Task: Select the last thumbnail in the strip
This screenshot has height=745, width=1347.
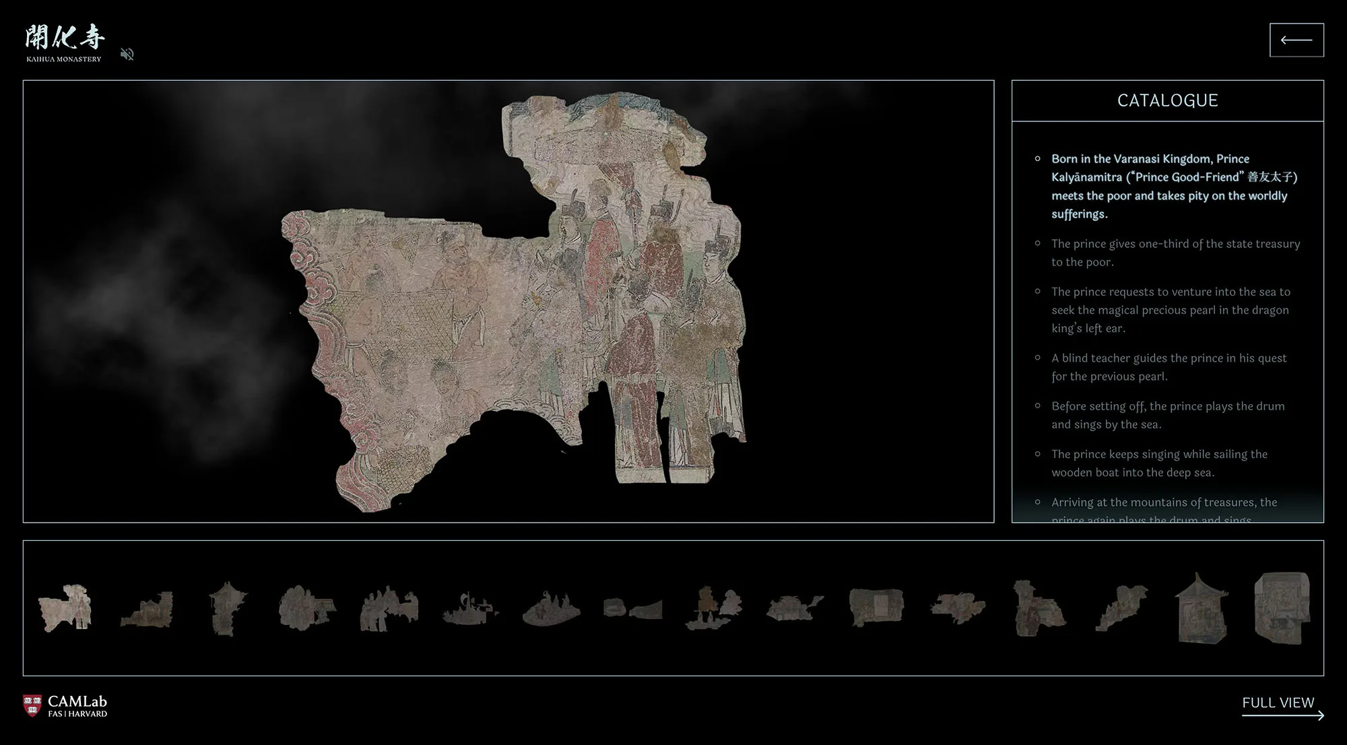Action: (1282, 608)
